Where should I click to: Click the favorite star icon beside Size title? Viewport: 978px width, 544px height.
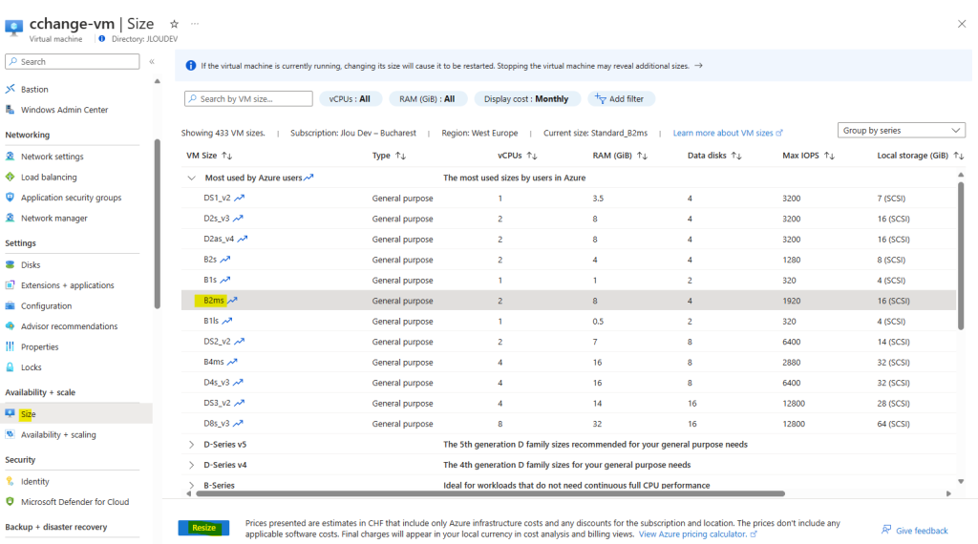point(174,24)
